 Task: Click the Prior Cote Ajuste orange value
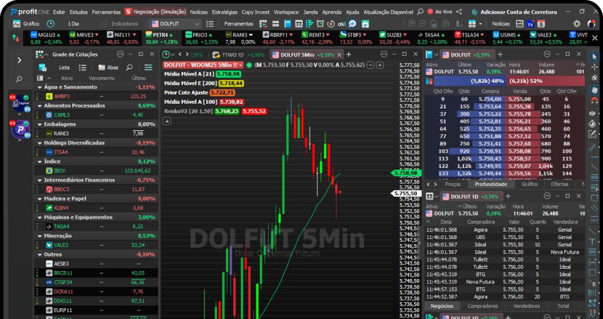point(222,93)
